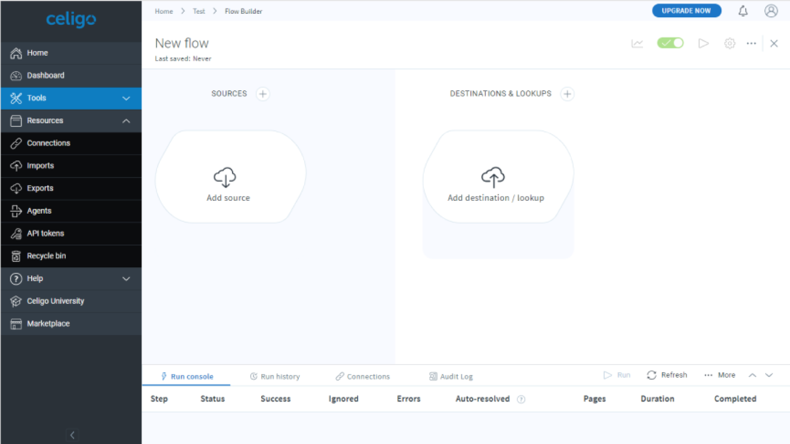Edit the New flow title
Image resolution: width=790 pixels, height=444 pixels.
point(182,43)
